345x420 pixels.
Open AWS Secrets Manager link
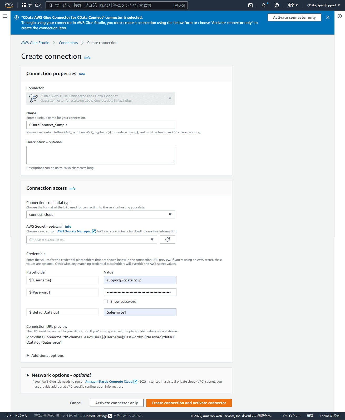pyautogui.click(x=74, y=231)
